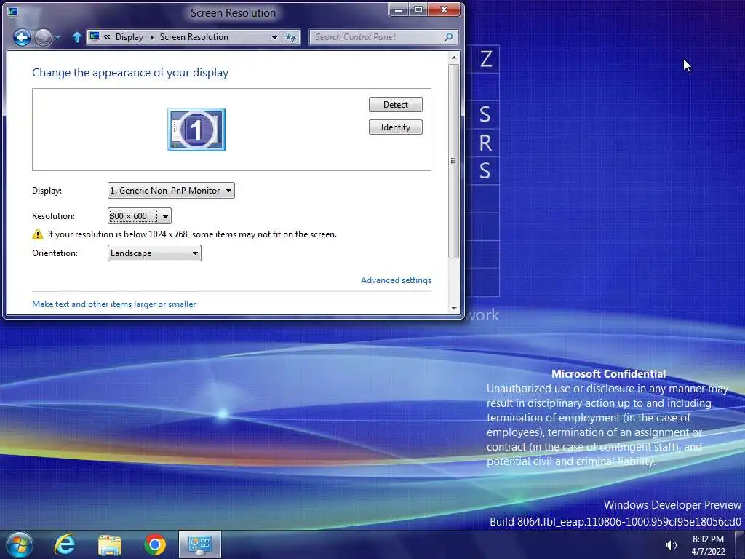This screenshot has height=559, width=745.
Task: Click the scrollbar down arrow
Action: pyautogui.click(x=454, y=308)
